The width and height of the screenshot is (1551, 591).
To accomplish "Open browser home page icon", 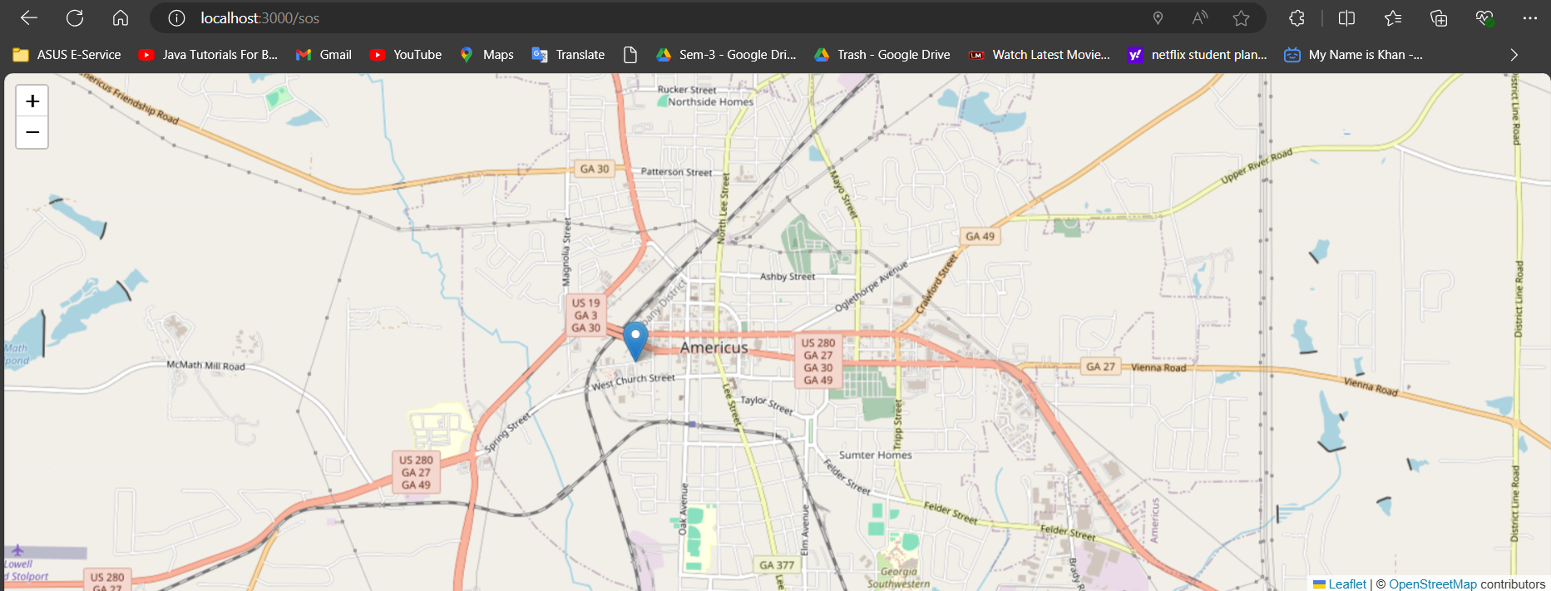I will (121, 17).
